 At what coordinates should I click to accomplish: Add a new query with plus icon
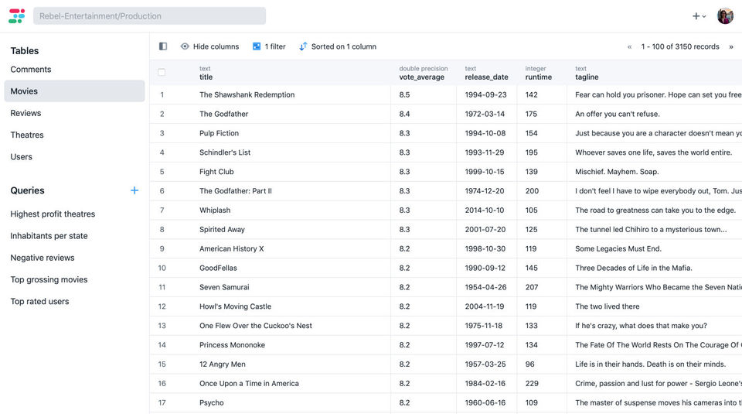point(134,190)
